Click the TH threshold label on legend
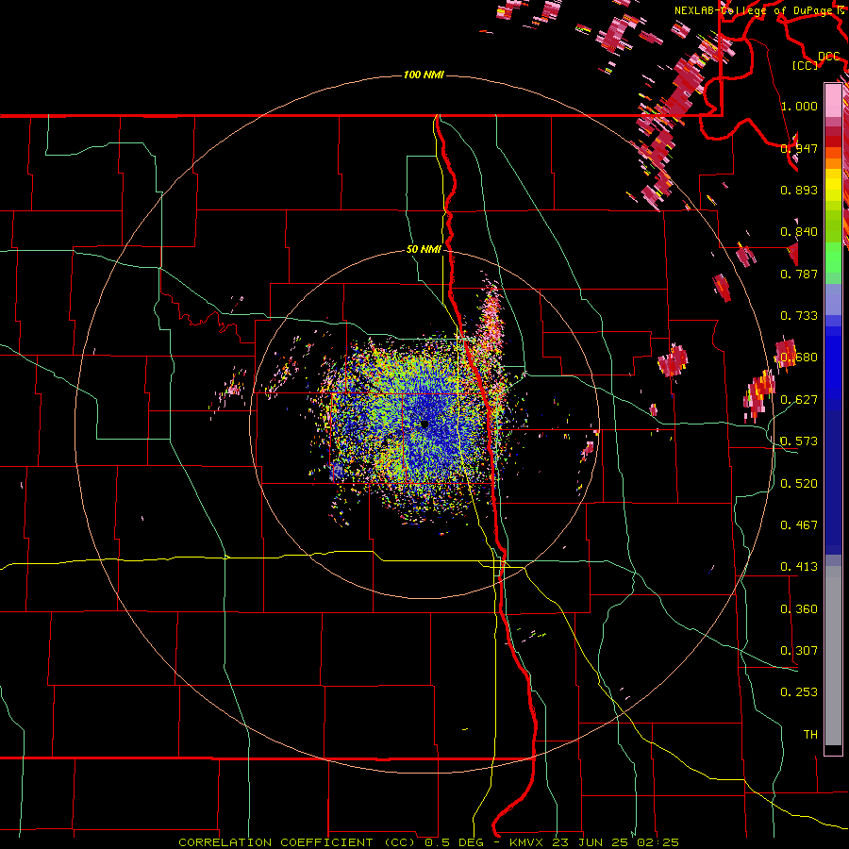 click(810, 735)
